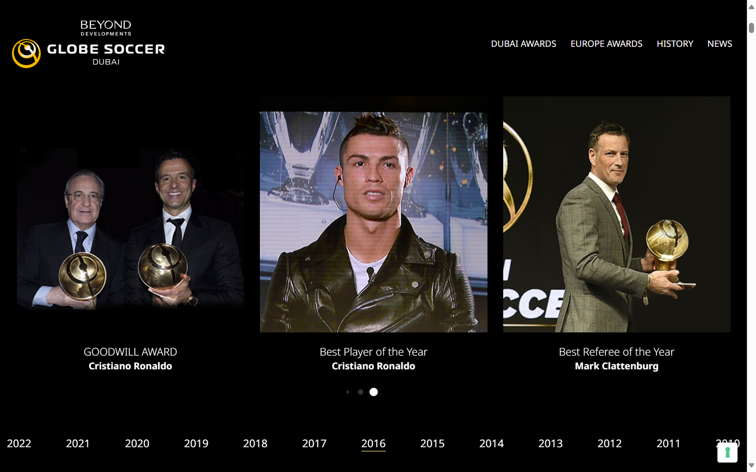Screen dimensions: 756x472
Task: Open the News section
Action: point(720,44)
